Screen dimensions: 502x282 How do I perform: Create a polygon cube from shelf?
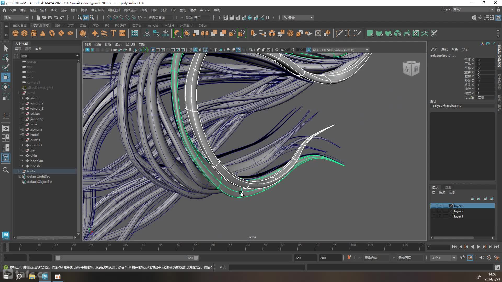pyautogui.click(x=25, y=33)
